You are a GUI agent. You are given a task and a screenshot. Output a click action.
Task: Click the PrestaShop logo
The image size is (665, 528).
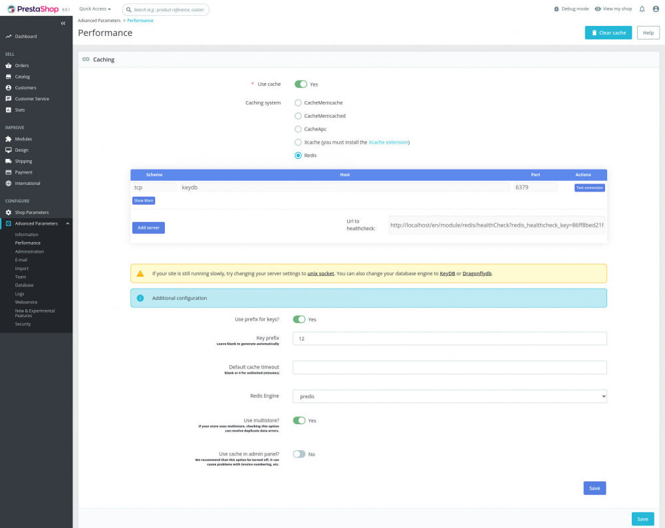pyautogui.click(x=33, y=9)
